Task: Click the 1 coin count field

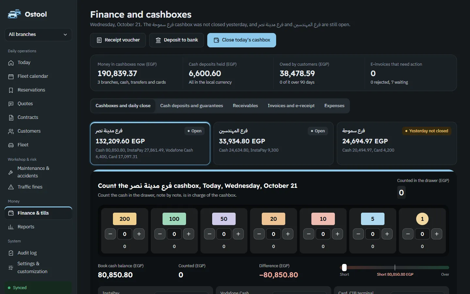Action: [x=422, y=234]
